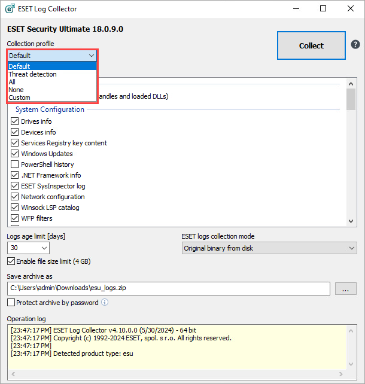Toggle Winsock LSP catalog checkbox
The width and height of the screenshot is (365, 384).
point(15,208)
